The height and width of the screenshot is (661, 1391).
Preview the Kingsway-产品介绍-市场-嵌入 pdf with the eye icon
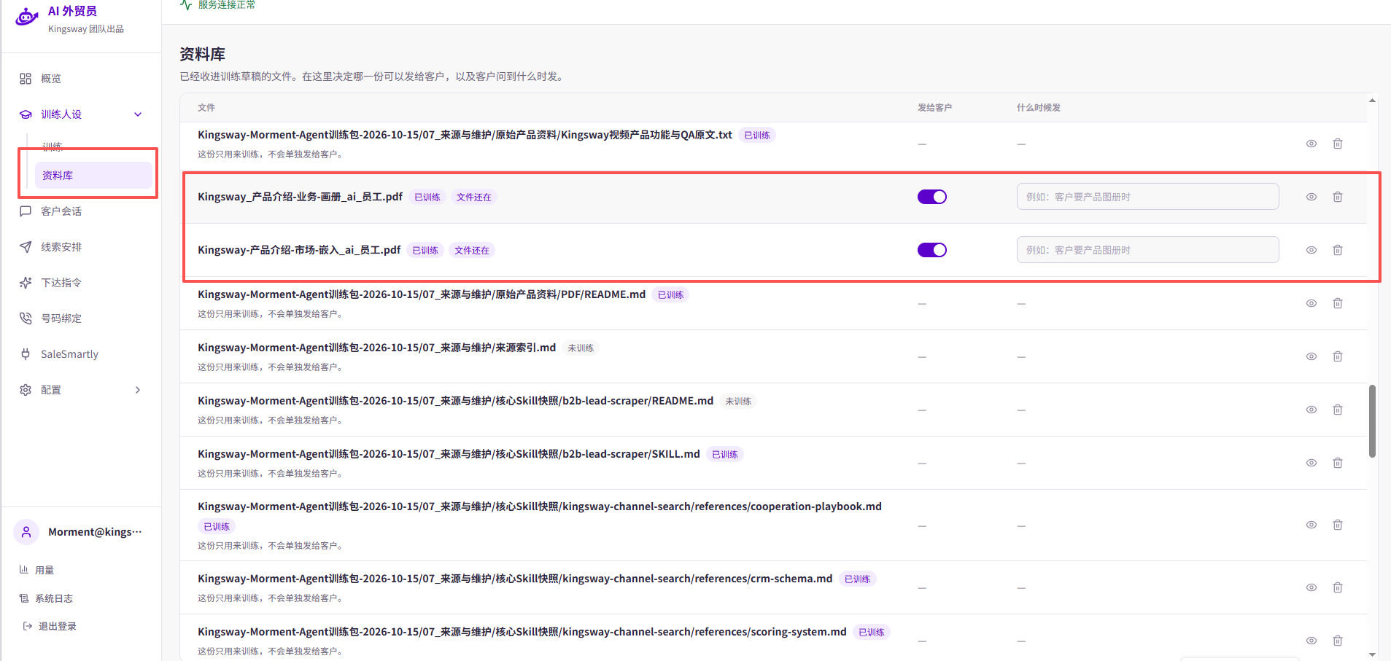coord(1311,250)
